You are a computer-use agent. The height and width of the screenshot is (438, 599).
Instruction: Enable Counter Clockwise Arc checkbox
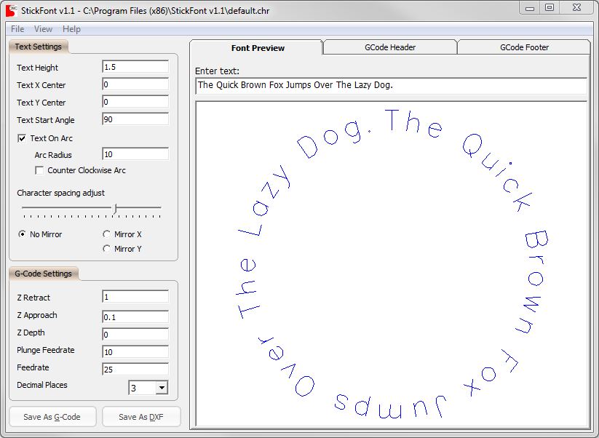(39, 170)
